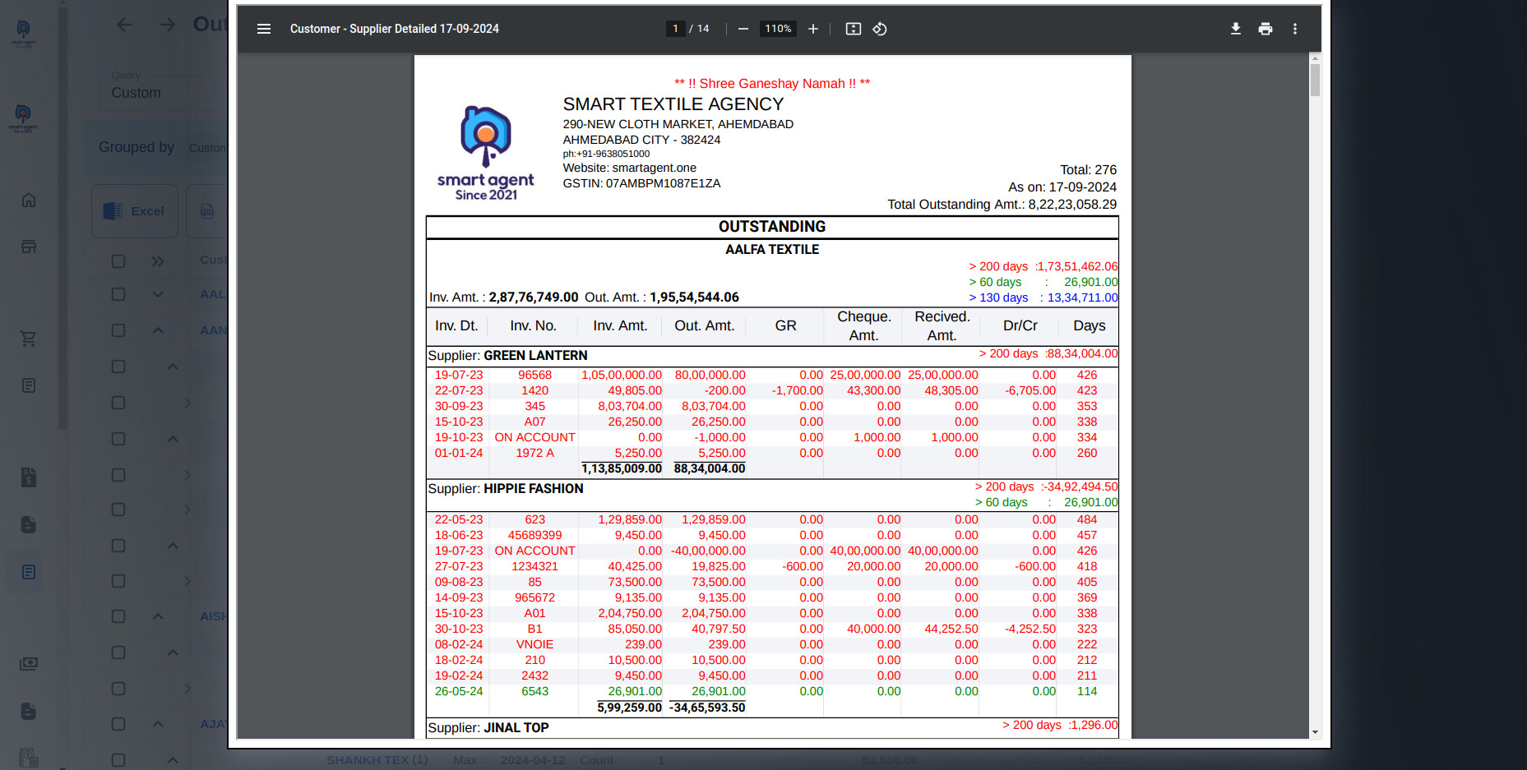Zoom out the PDF document
Image resolution: width=1527 pixels, height=770 pixels.
click(743, 29)
